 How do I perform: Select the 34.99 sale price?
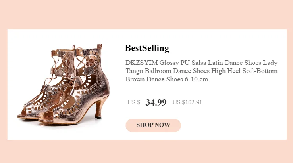(156, 102)
